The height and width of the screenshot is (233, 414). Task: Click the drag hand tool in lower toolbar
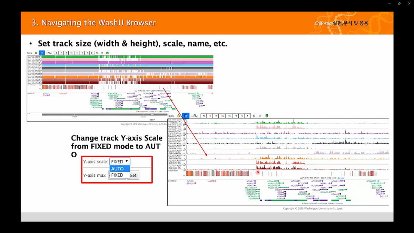click(x=179, y=116)
